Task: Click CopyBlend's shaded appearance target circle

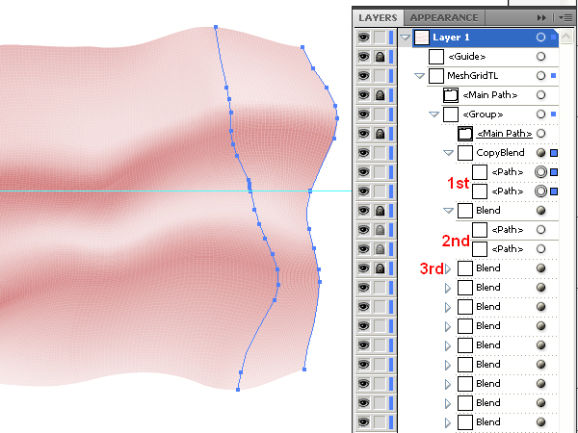Action: click(x=540, y=152)
